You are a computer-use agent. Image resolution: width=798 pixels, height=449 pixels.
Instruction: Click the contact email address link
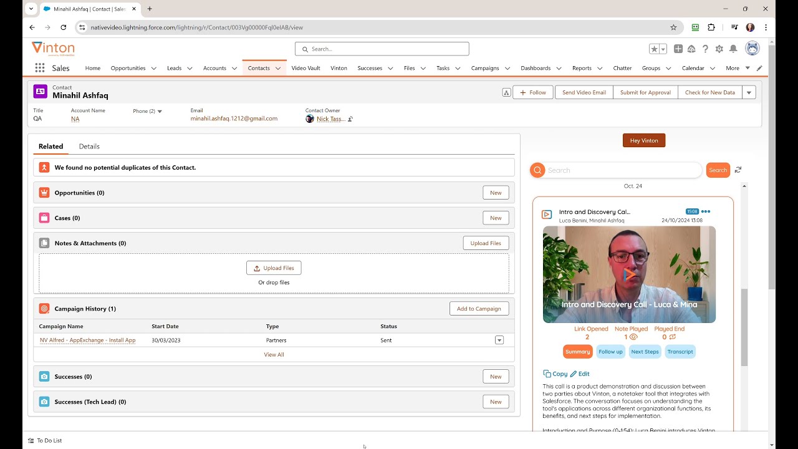(x=234, y=118)
